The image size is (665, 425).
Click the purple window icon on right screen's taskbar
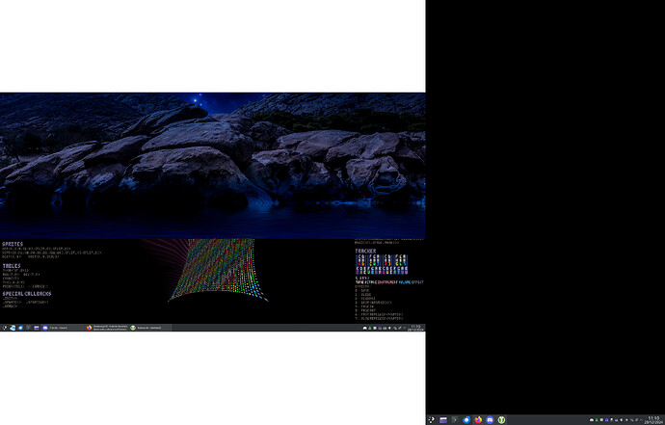(x=443, y=419)
